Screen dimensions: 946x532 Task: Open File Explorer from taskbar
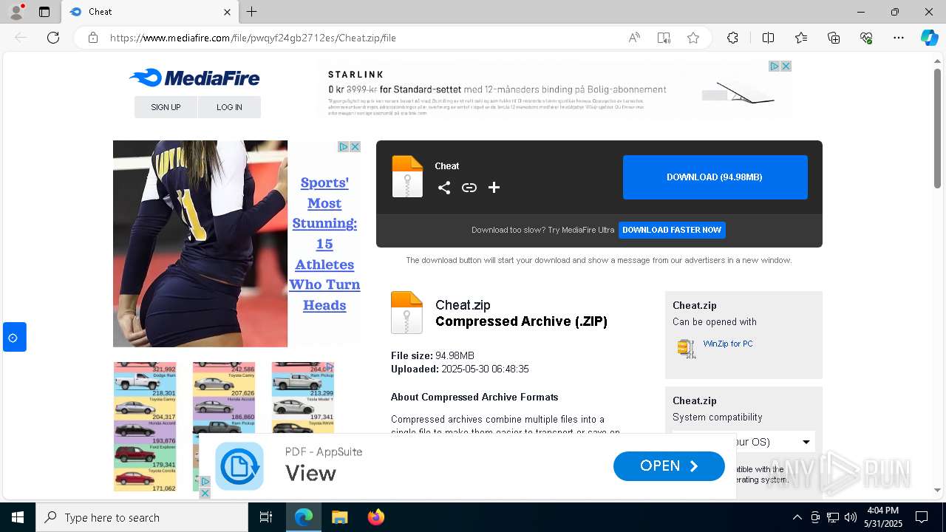click(x=339, y=517)
